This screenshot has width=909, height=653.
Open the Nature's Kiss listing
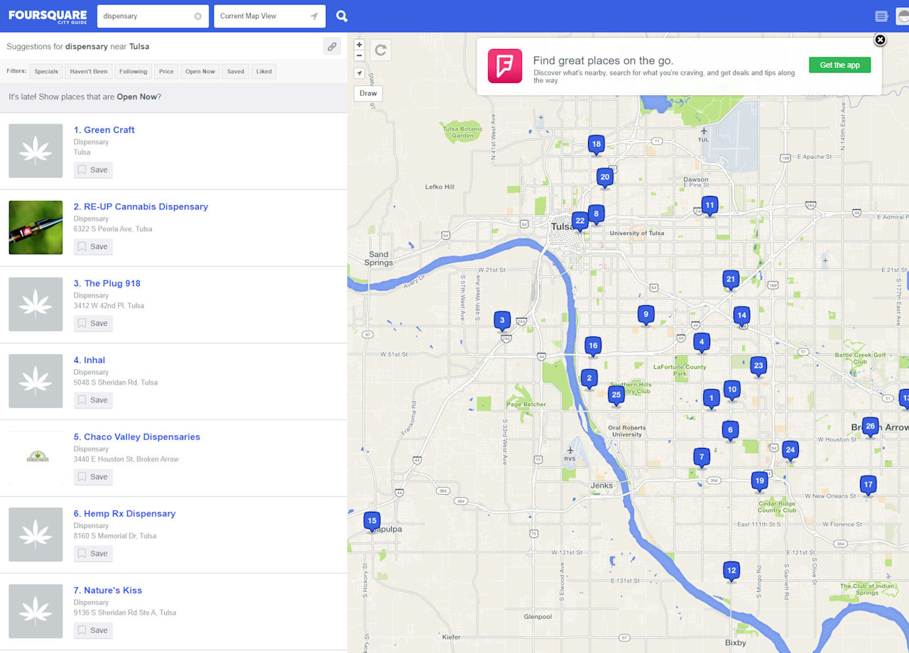(113, 590)
